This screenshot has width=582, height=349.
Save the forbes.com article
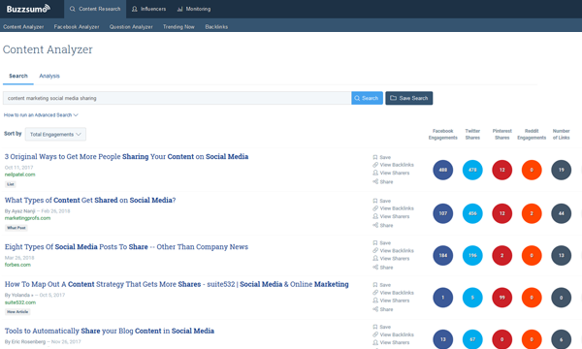pos(382,243)
